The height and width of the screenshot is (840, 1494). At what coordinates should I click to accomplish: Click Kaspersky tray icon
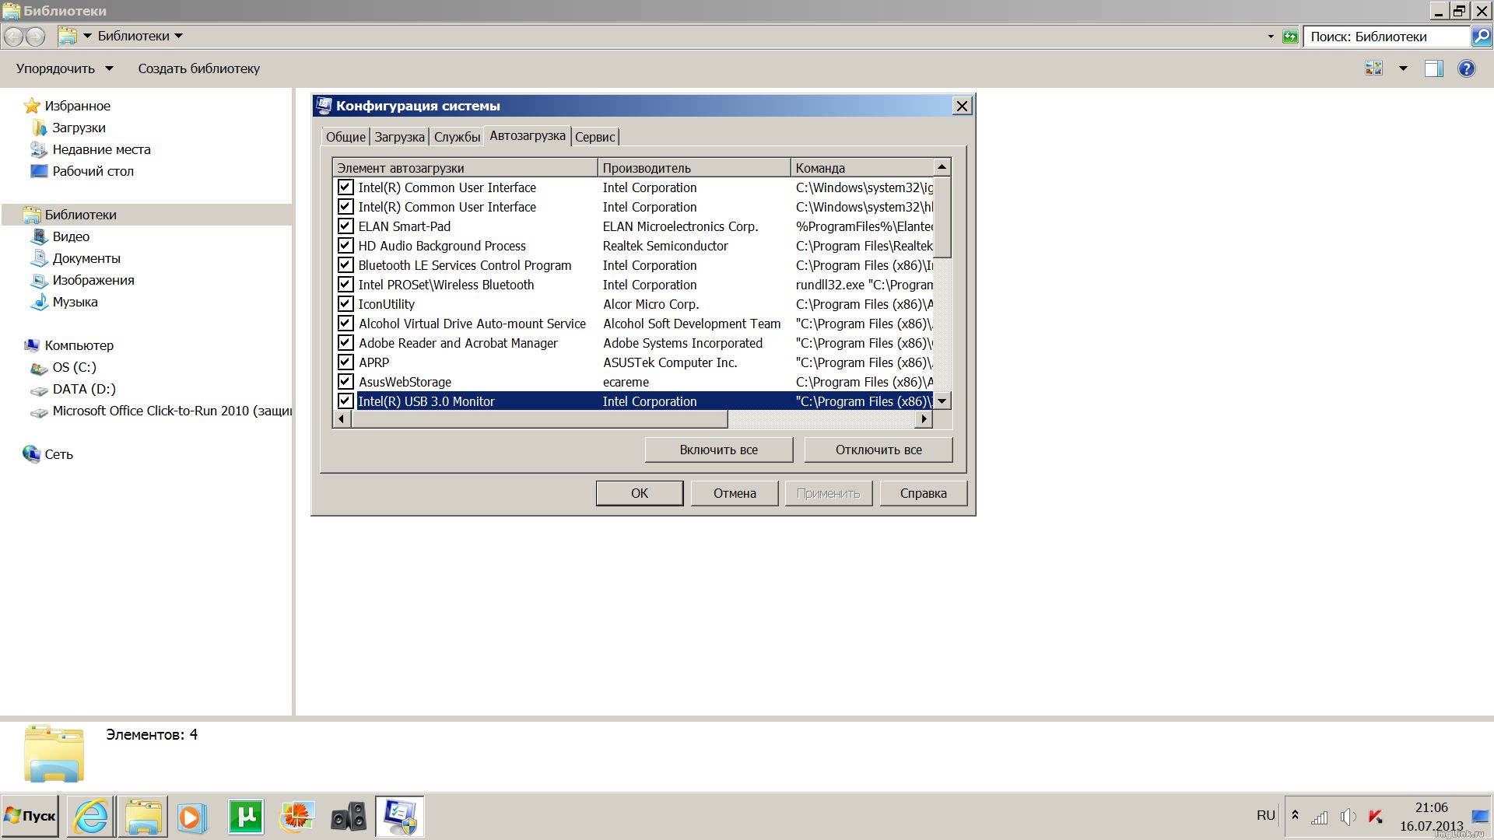click(x=1376, y=817)
